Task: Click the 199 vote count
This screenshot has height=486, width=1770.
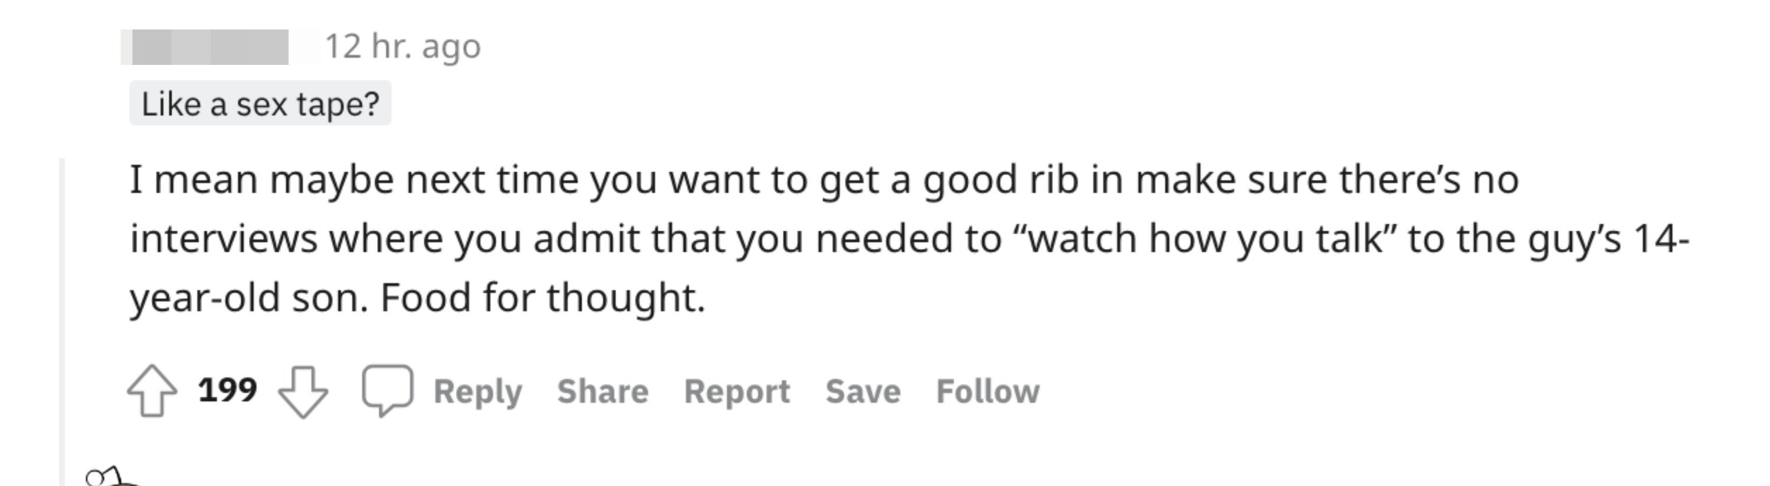Action: [227, 390]
